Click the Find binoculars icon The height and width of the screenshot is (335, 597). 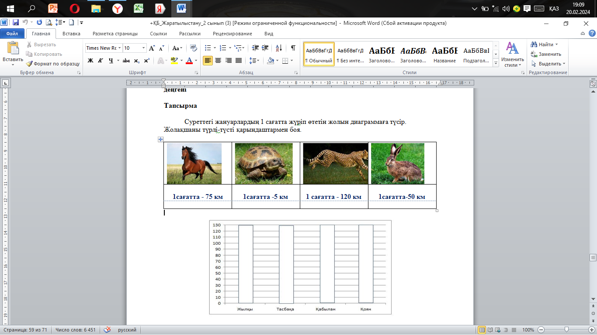[534, 44]
